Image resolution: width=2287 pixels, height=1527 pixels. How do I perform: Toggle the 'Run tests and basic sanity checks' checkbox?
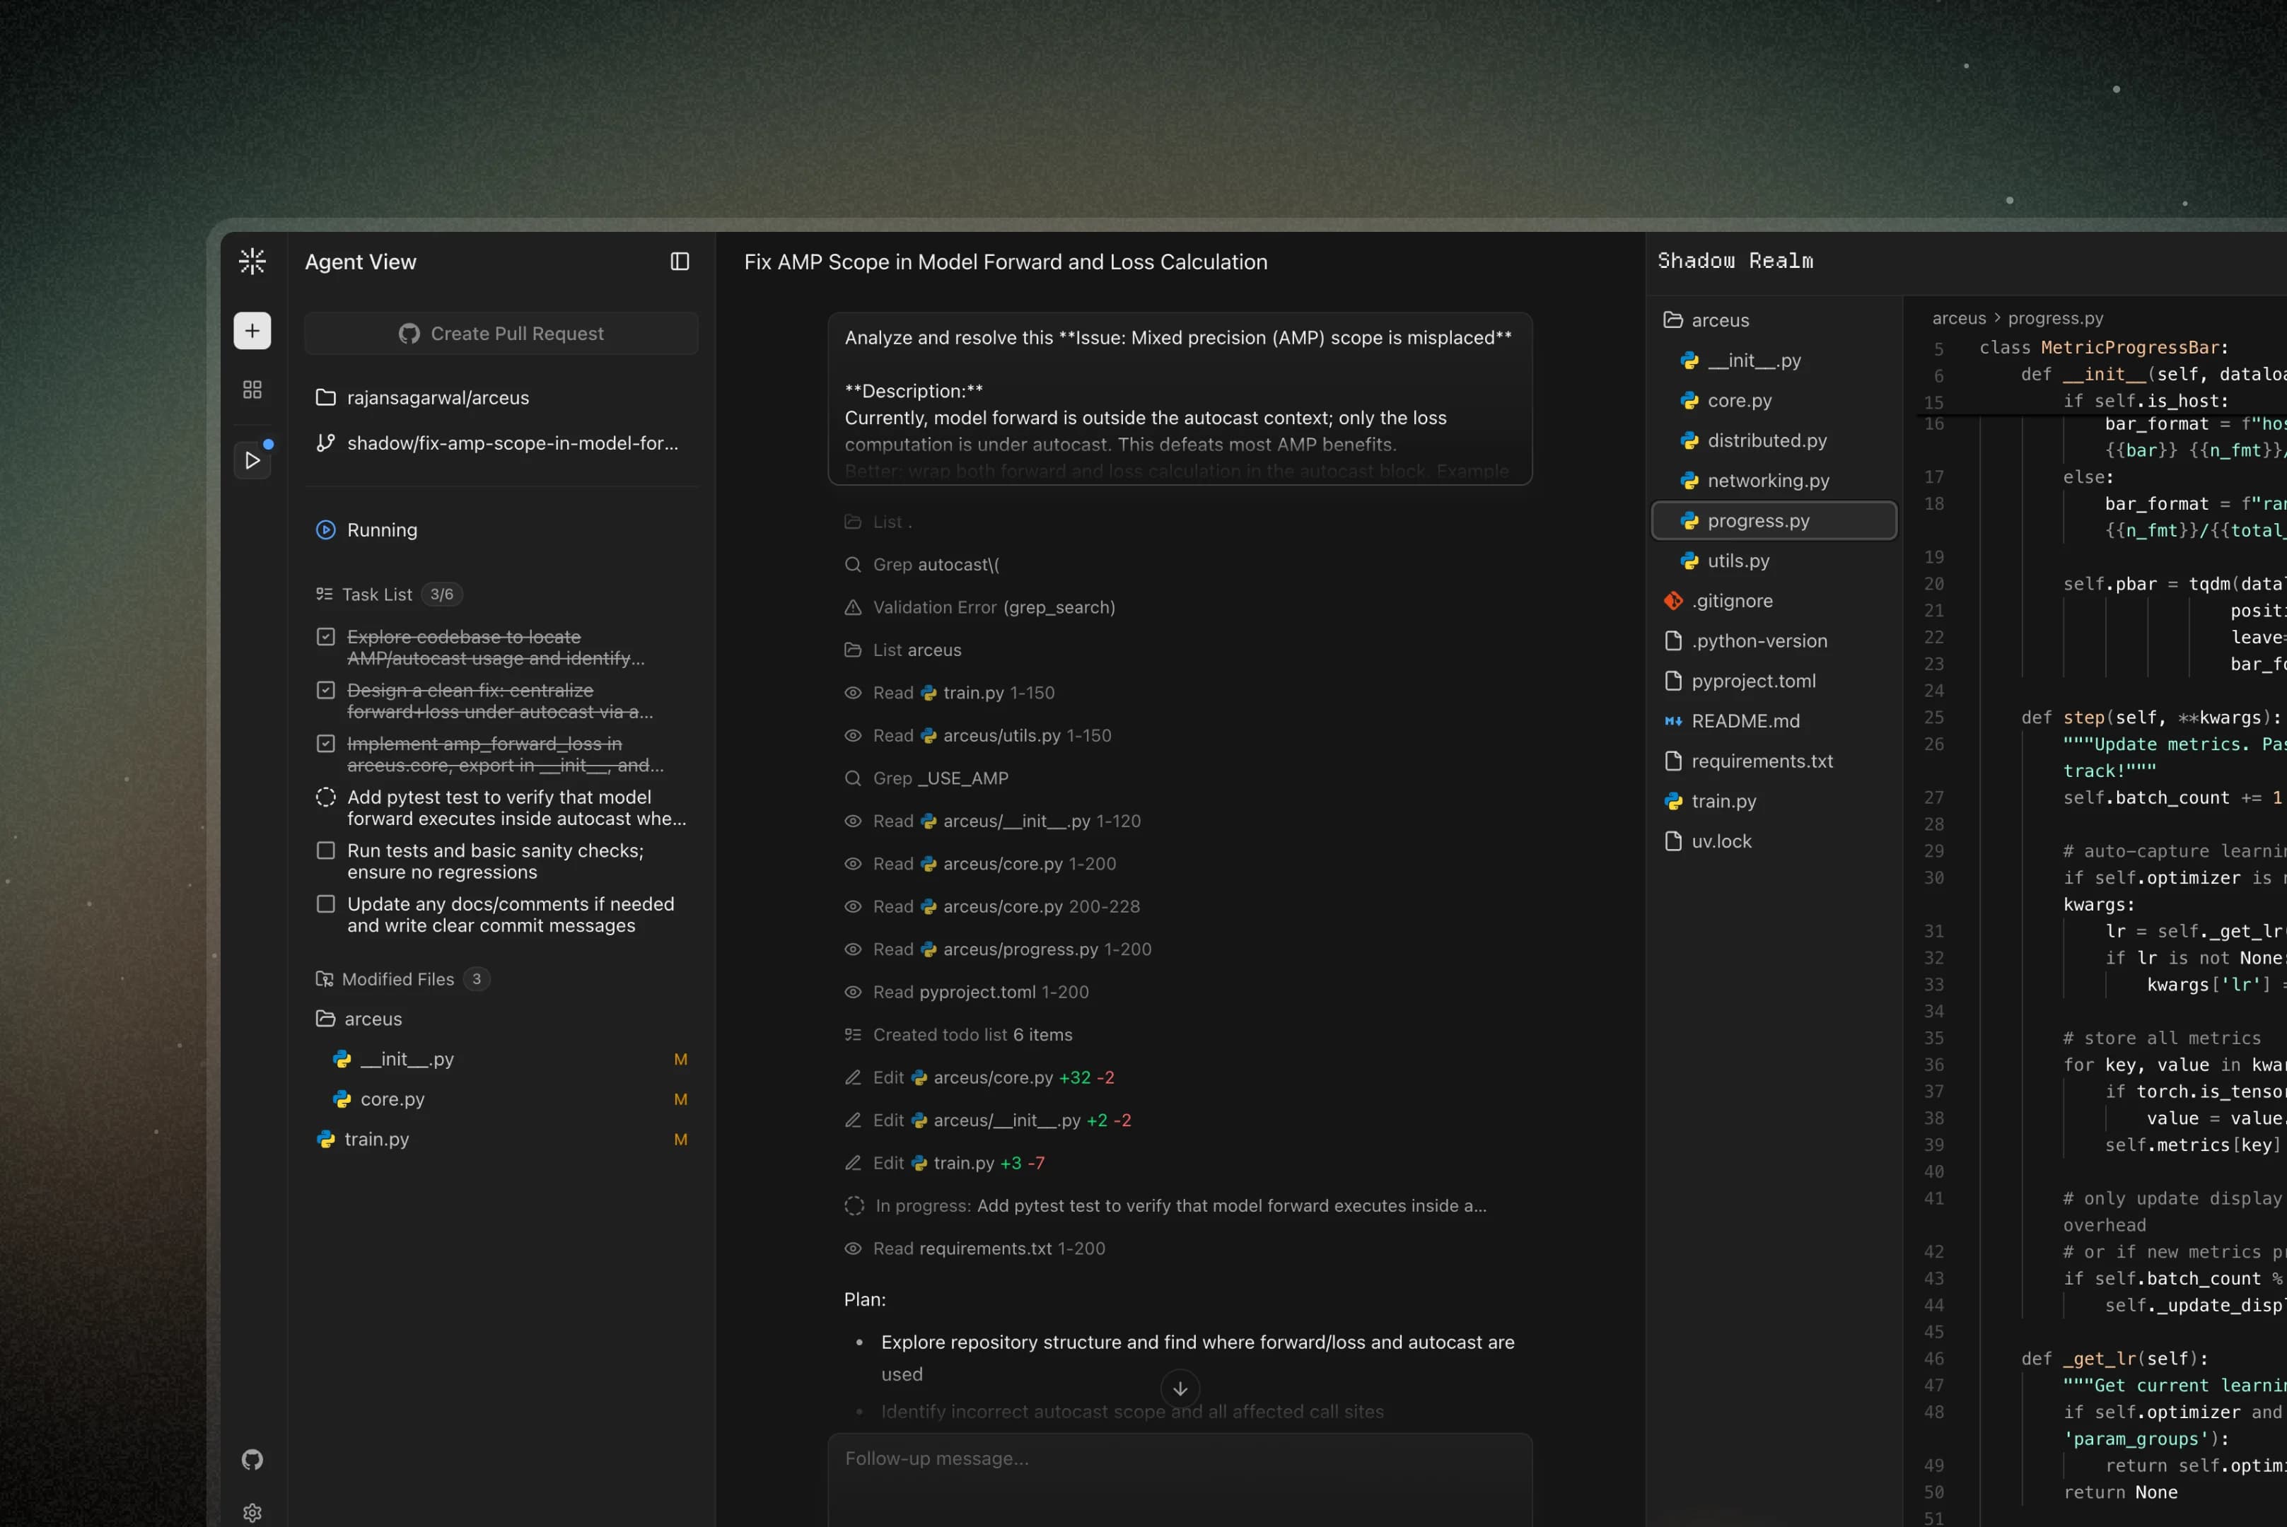click(326, 851)
